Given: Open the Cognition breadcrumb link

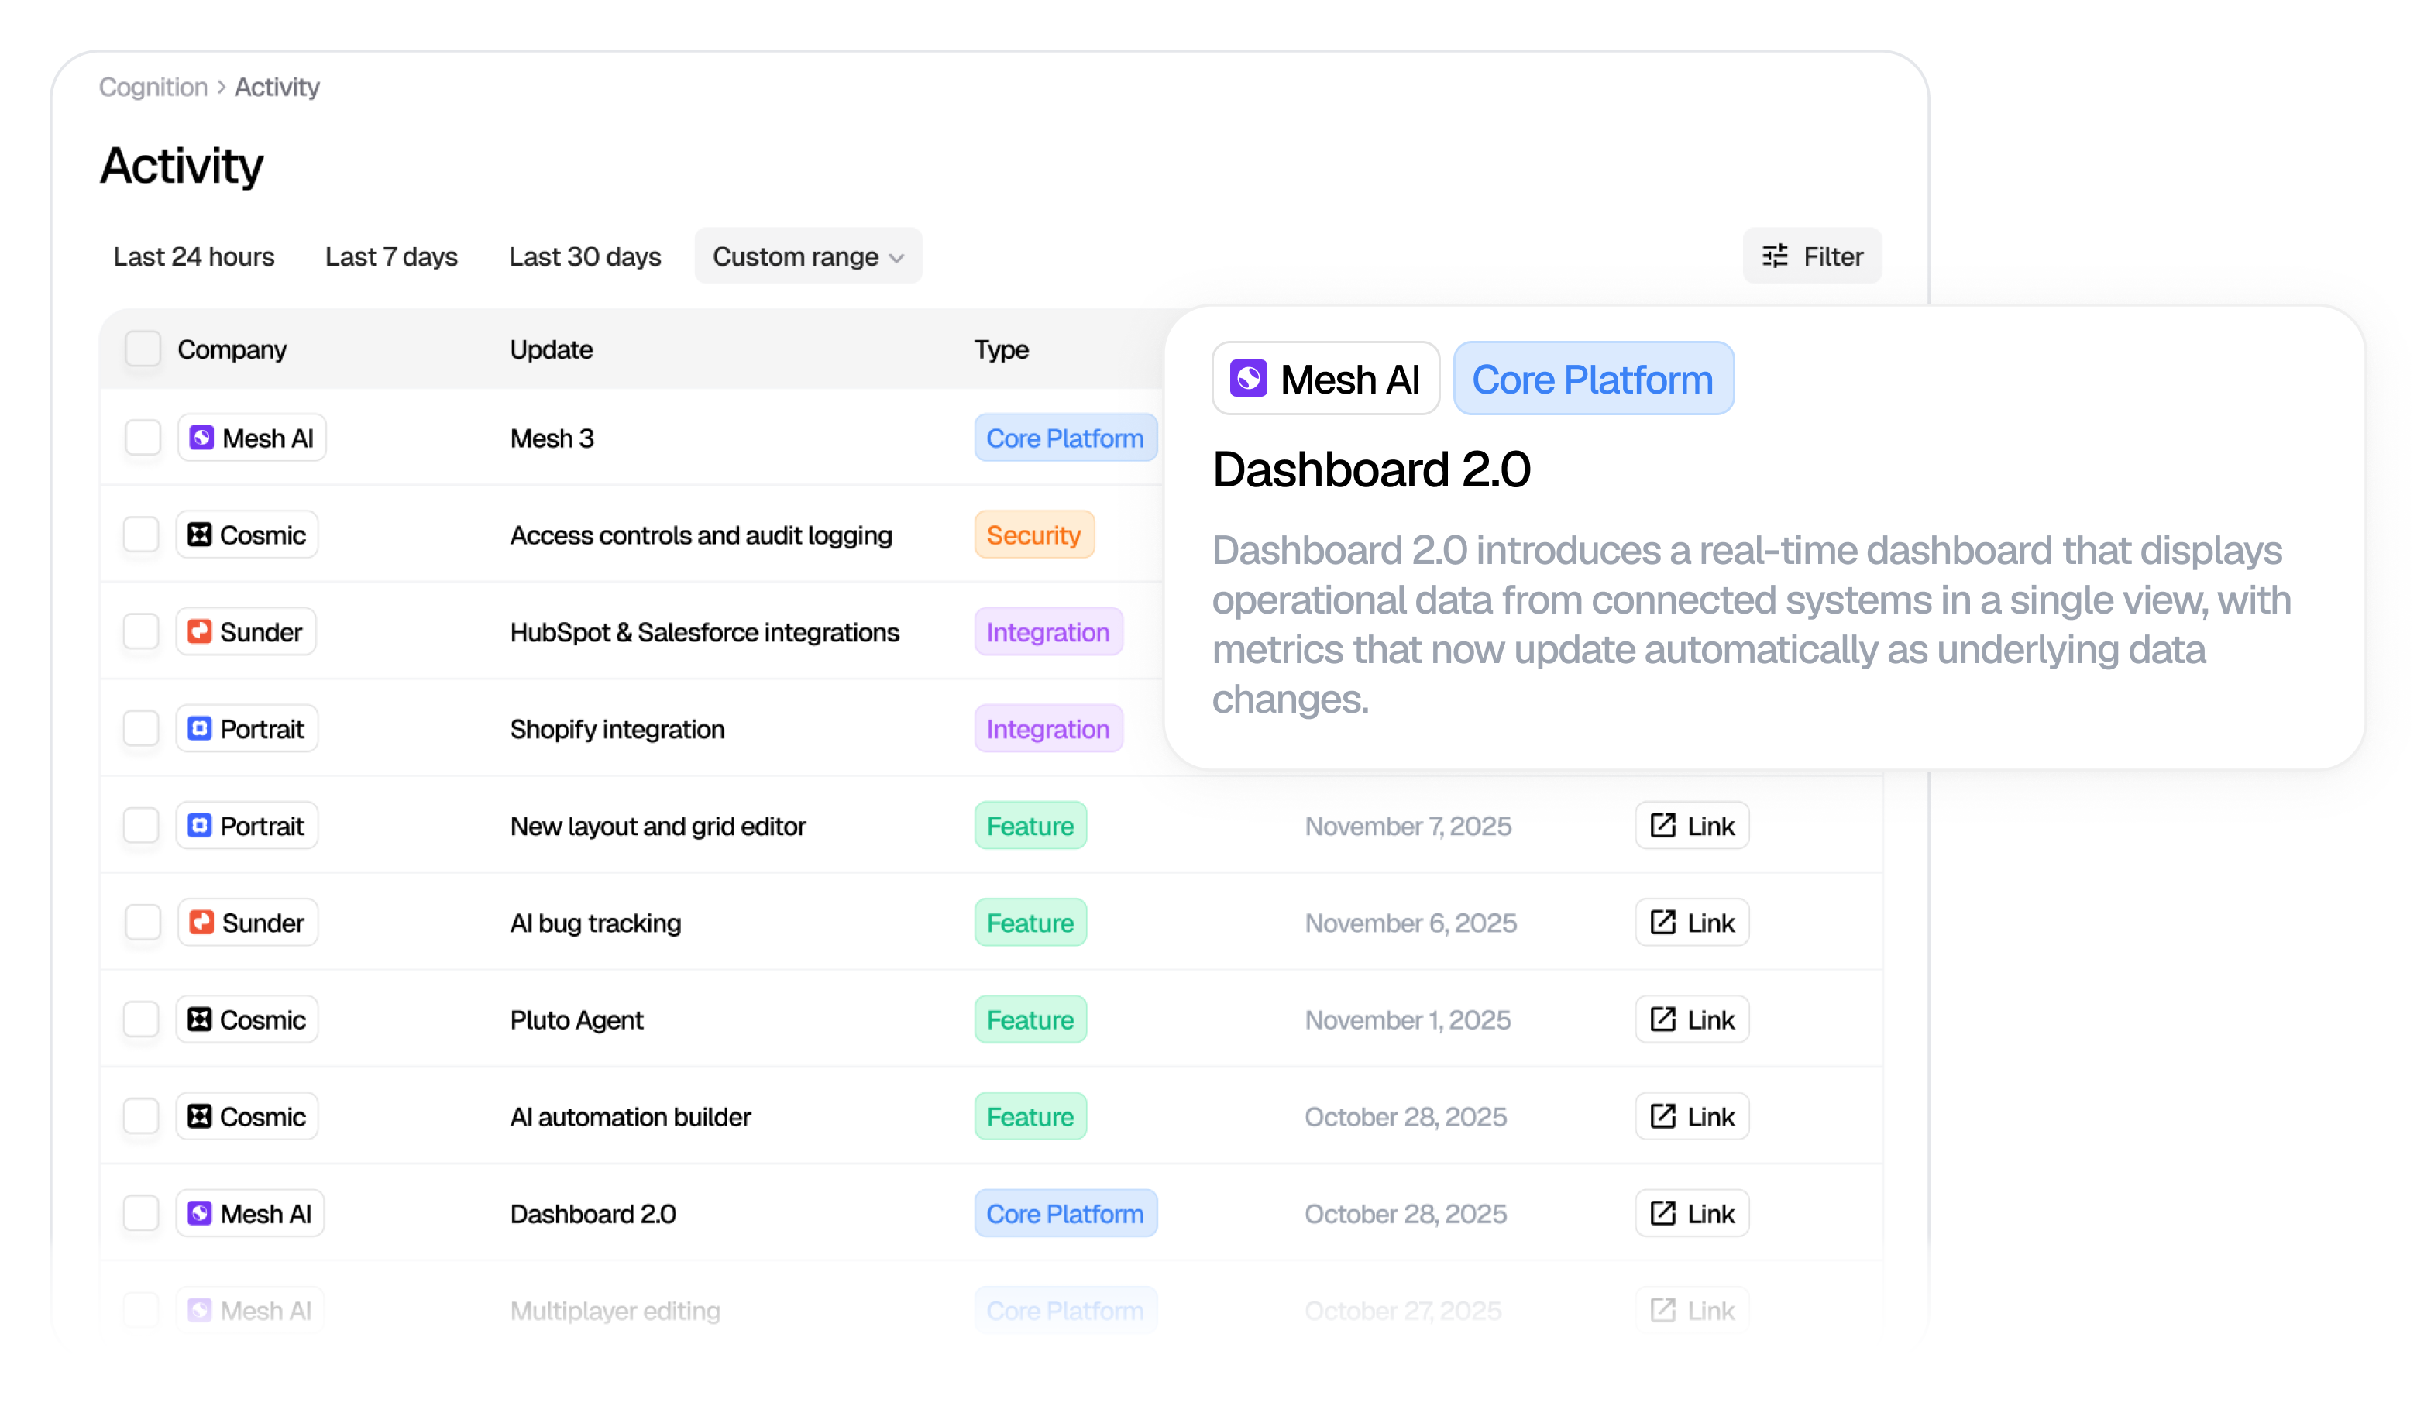Looking at the screenshot, I should (x=153, y=86).
